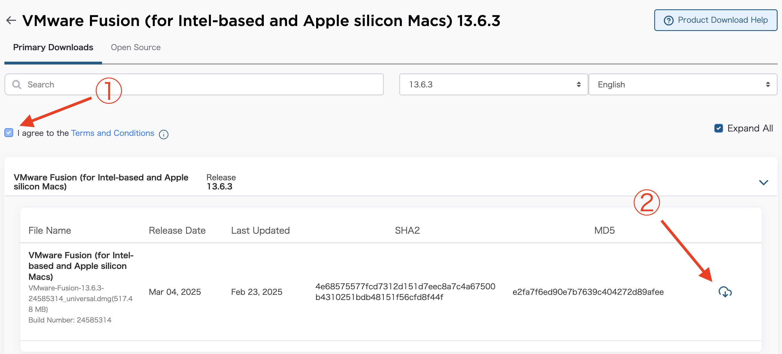
Task: Open the Product Download Help button
Action: [716, 20]
